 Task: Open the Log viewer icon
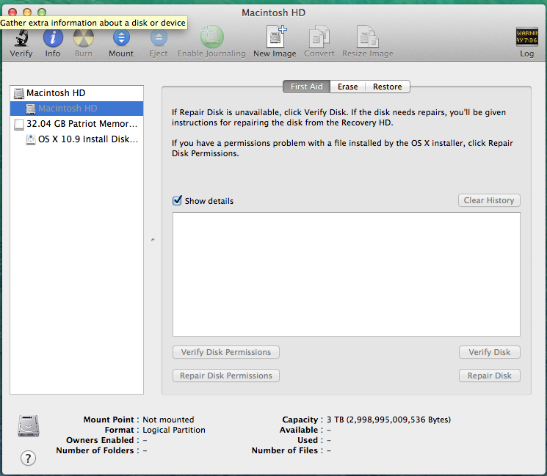coord(526,37)
